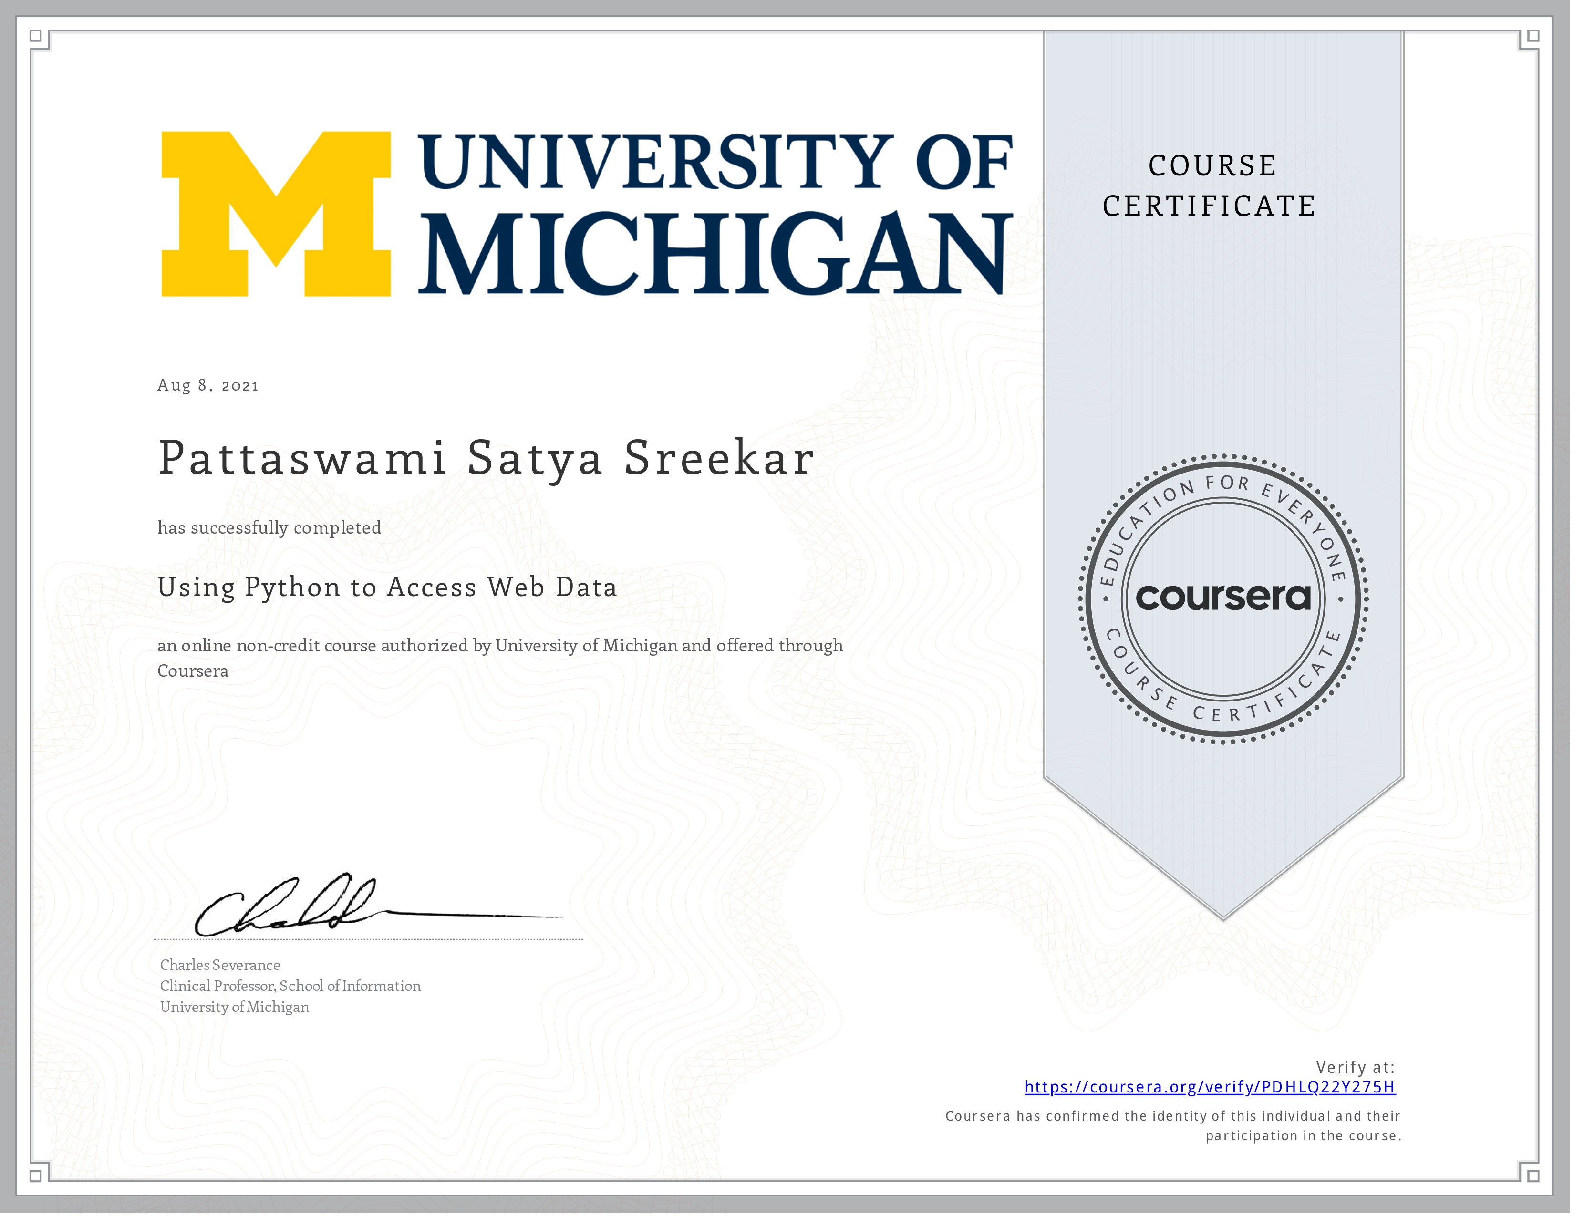Click the top-left corner ornament
The width and height of the screenshot is (1574, 1216).
pos(36,36)
